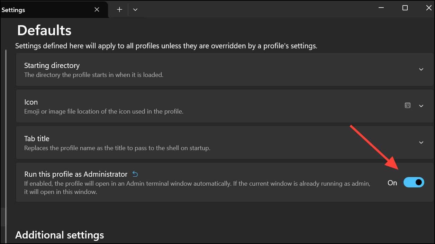This screenshot has width=435, height=244.
Task: Select the Tab title setting heading
Action: coord(37,138)
